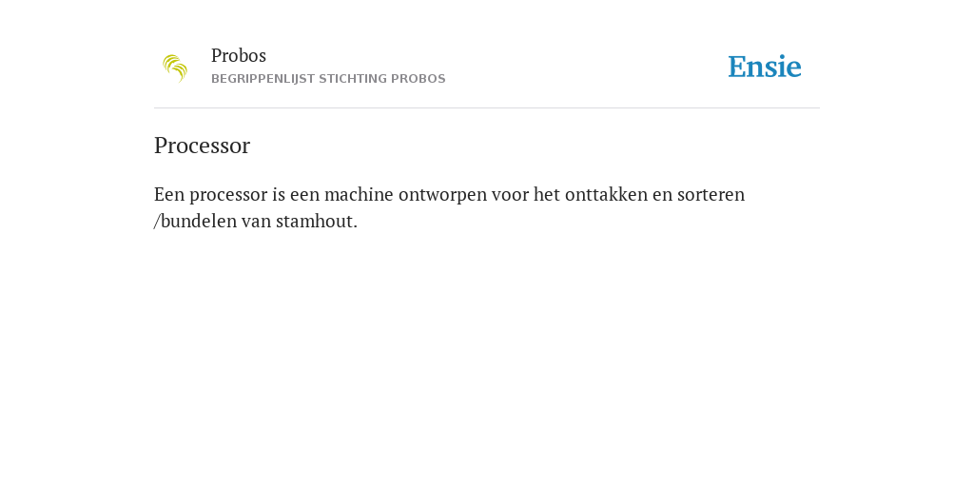
Task: Open the Begrippenlijst Stichting Probos subtitle
Action: (328, 79)
